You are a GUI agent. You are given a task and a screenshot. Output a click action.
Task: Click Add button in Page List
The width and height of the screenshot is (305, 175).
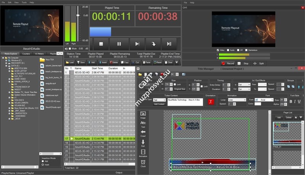point(279,118)
